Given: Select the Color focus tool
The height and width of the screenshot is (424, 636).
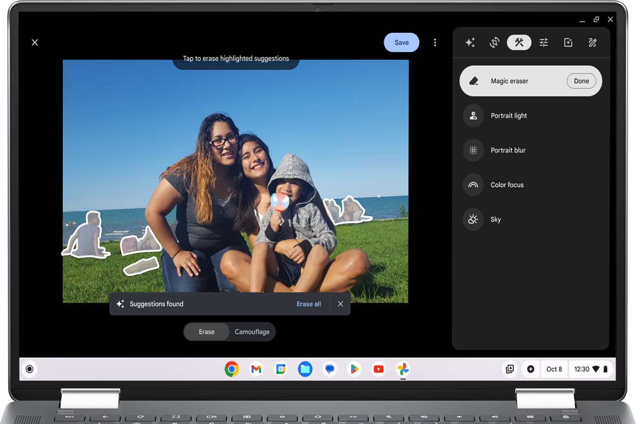Looking at the screenshot, I should pos(507,185).
